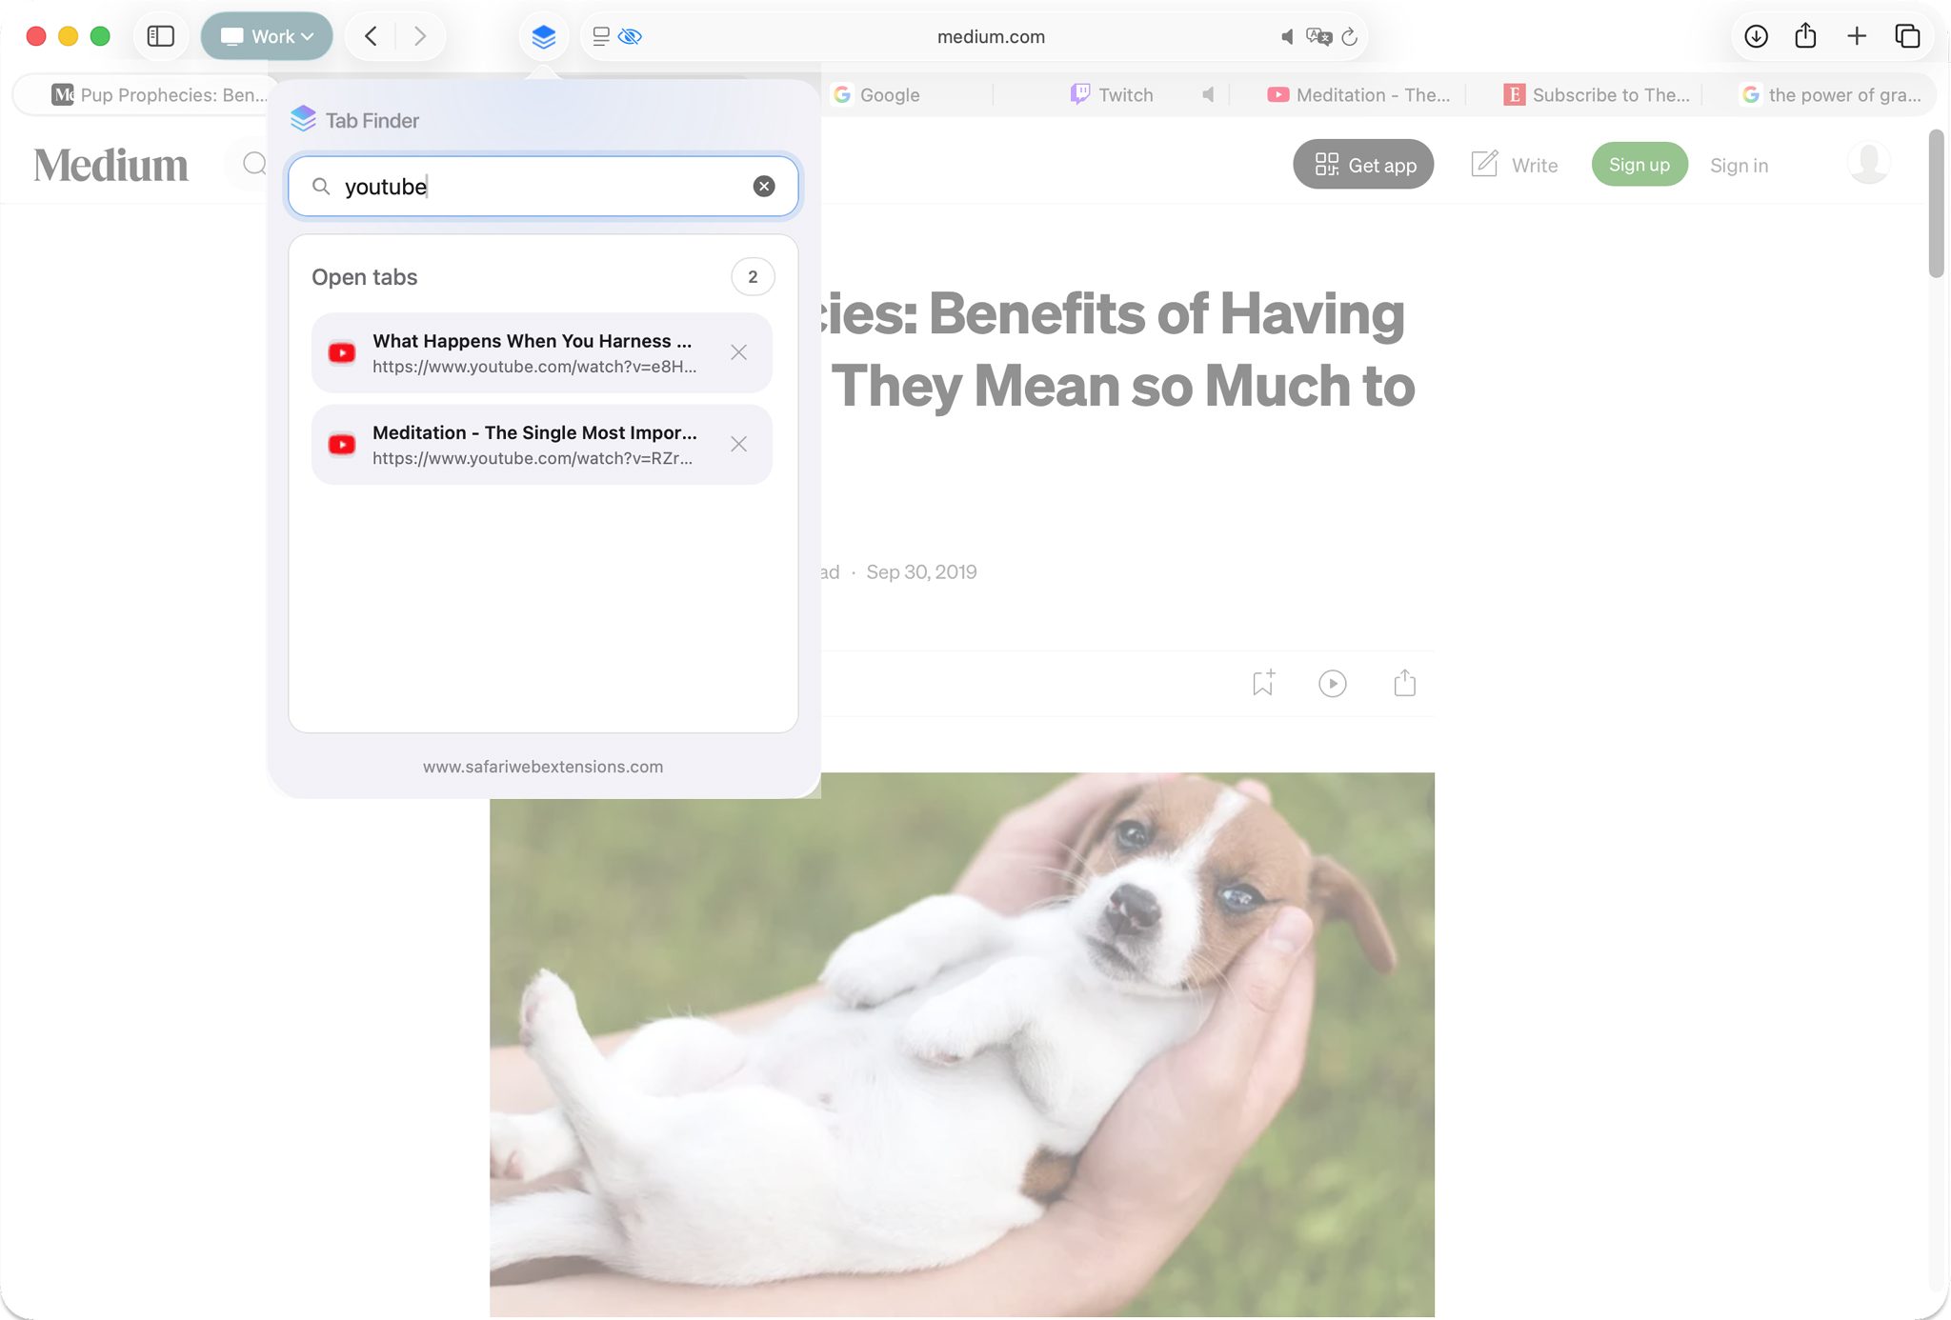Mute page audio in address bar
1951x1320 pixels.
(1286, 37)
